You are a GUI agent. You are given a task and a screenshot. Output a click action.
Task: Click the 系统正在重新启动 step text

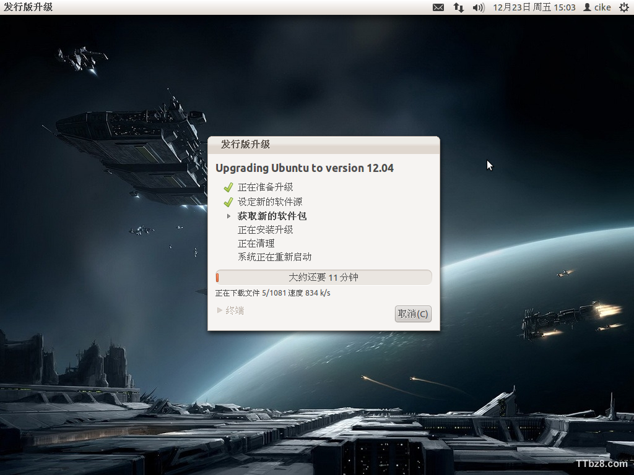274,257
